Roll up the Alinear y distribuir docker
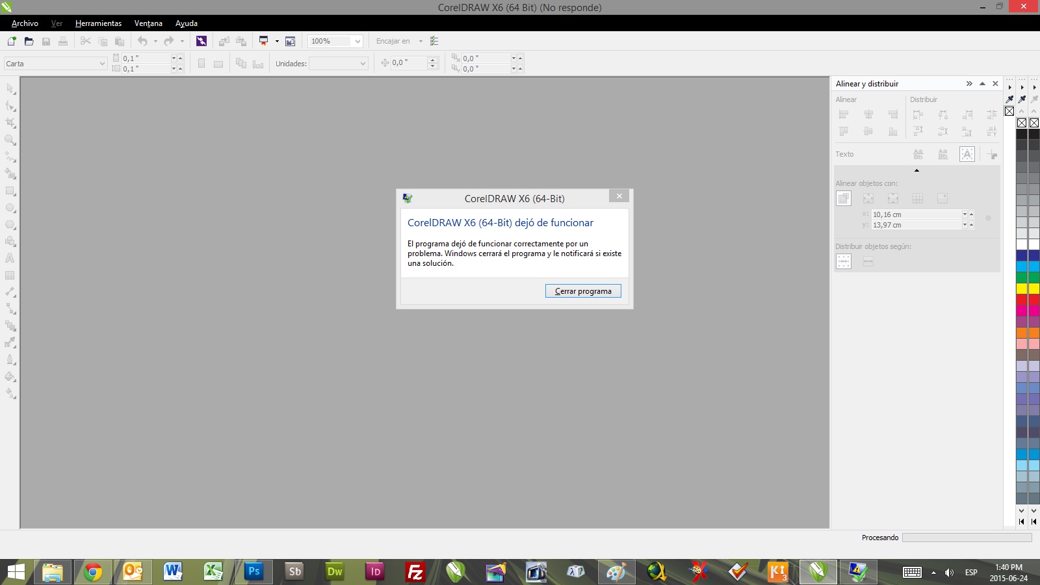The height and width of the screenshot is (585, 1040). coord(982,83)
